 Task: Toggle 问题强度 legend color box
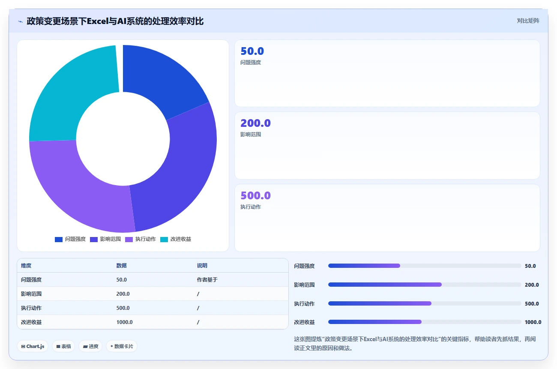click(x=59, y=239)
